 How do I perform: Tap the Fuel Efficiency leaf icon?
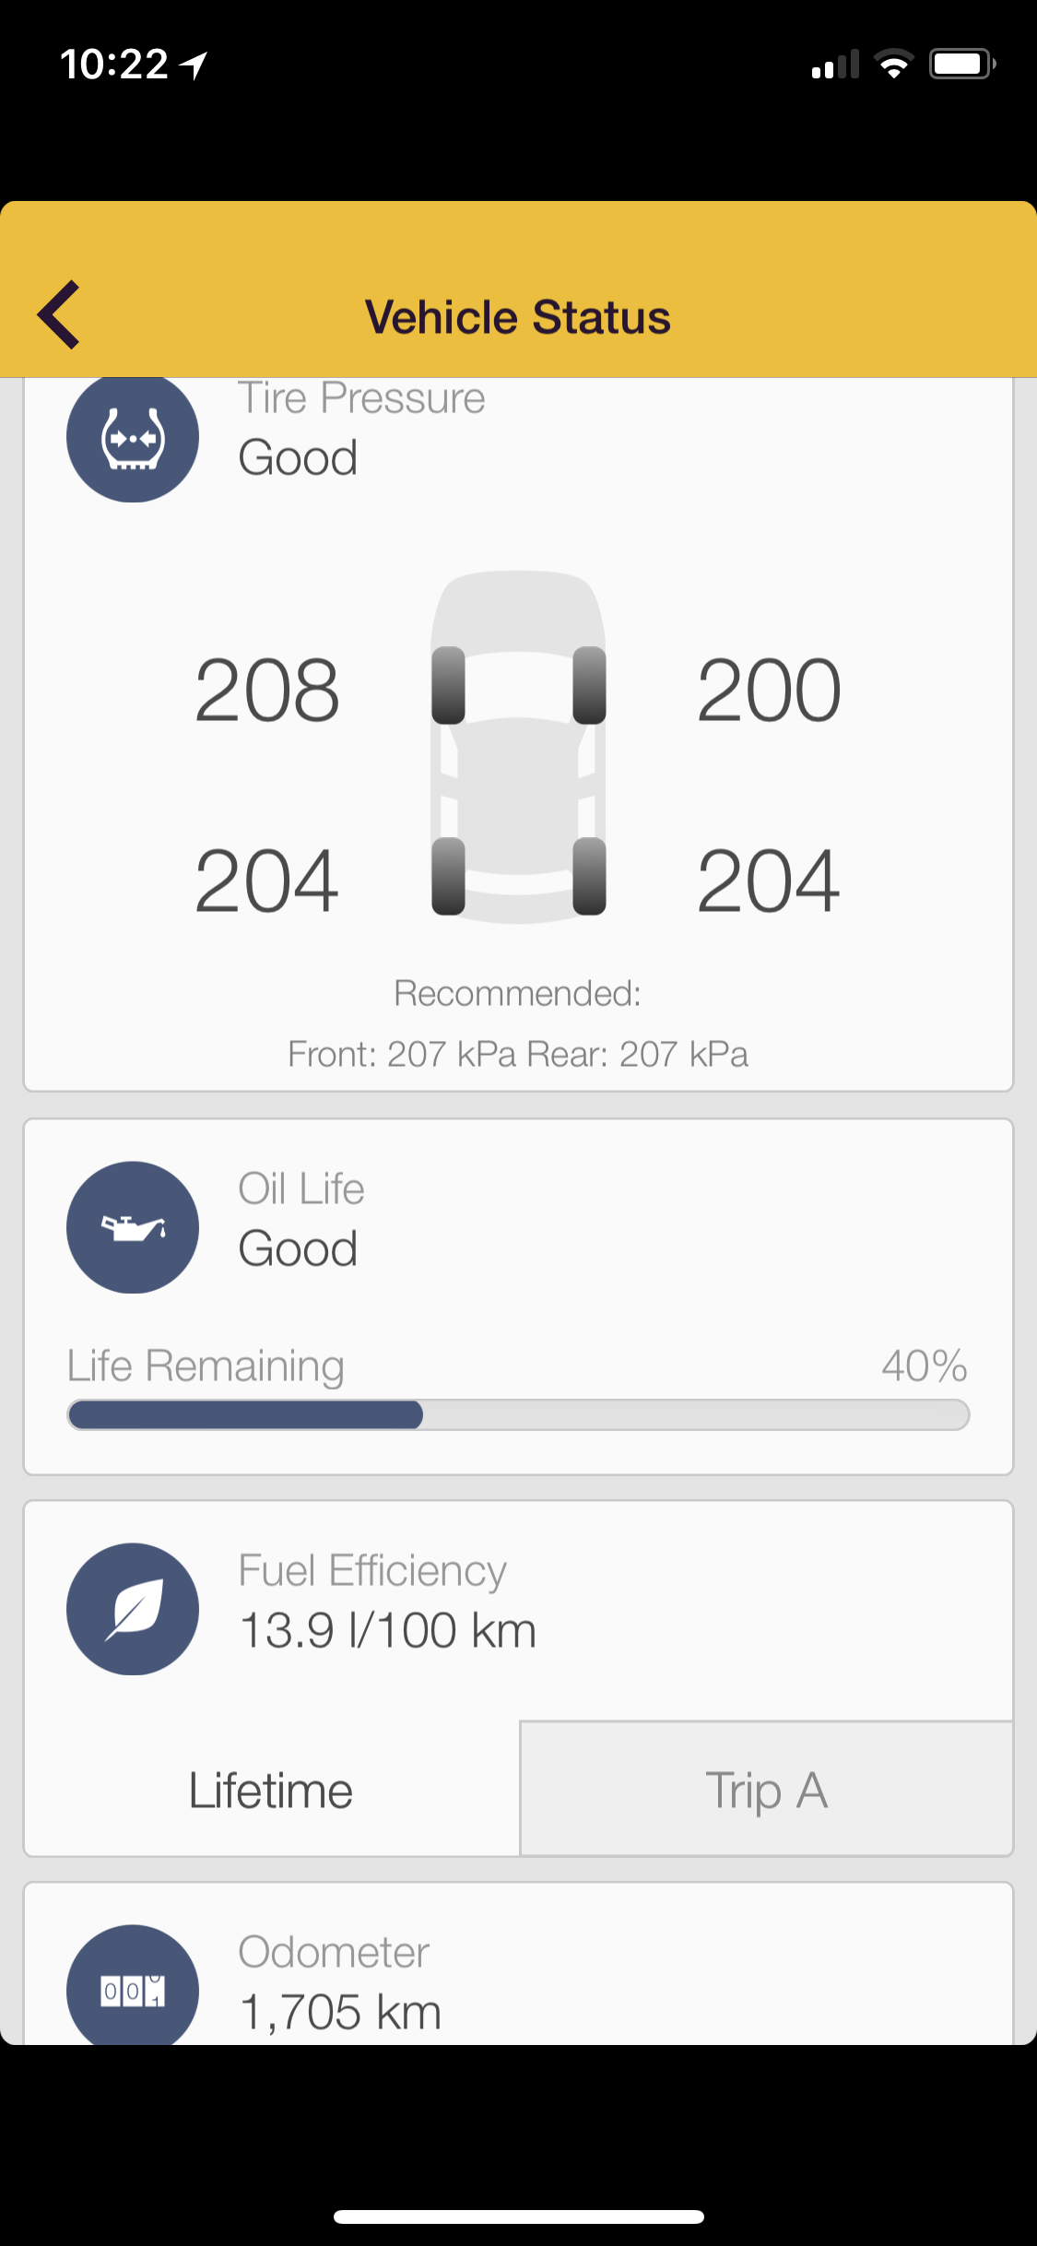133,1609
